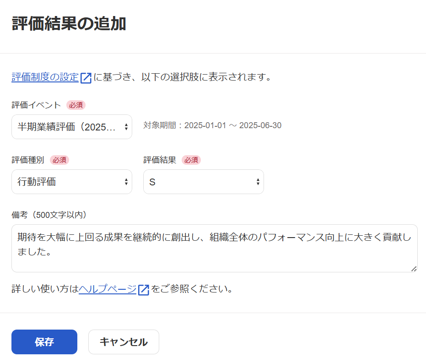
Task: Click the 備考（500文字以内） label
Action: tap(49, 215)
